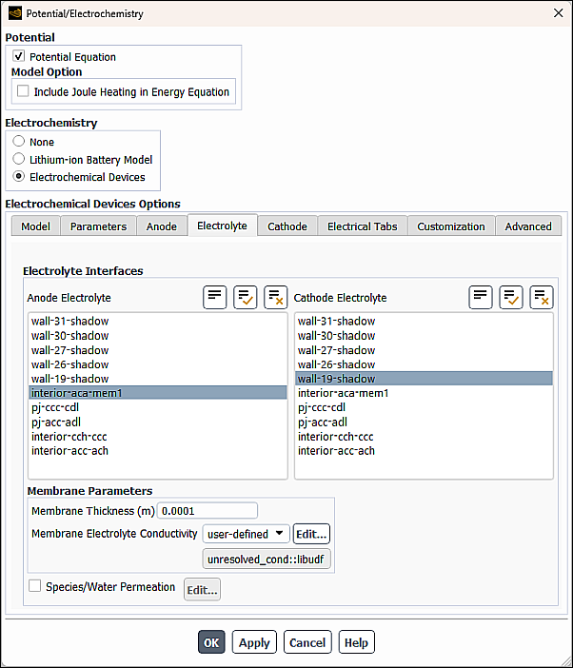Open the Anode tab
The height and width of the screenshot is (668, 573).
tap(162, 226)
